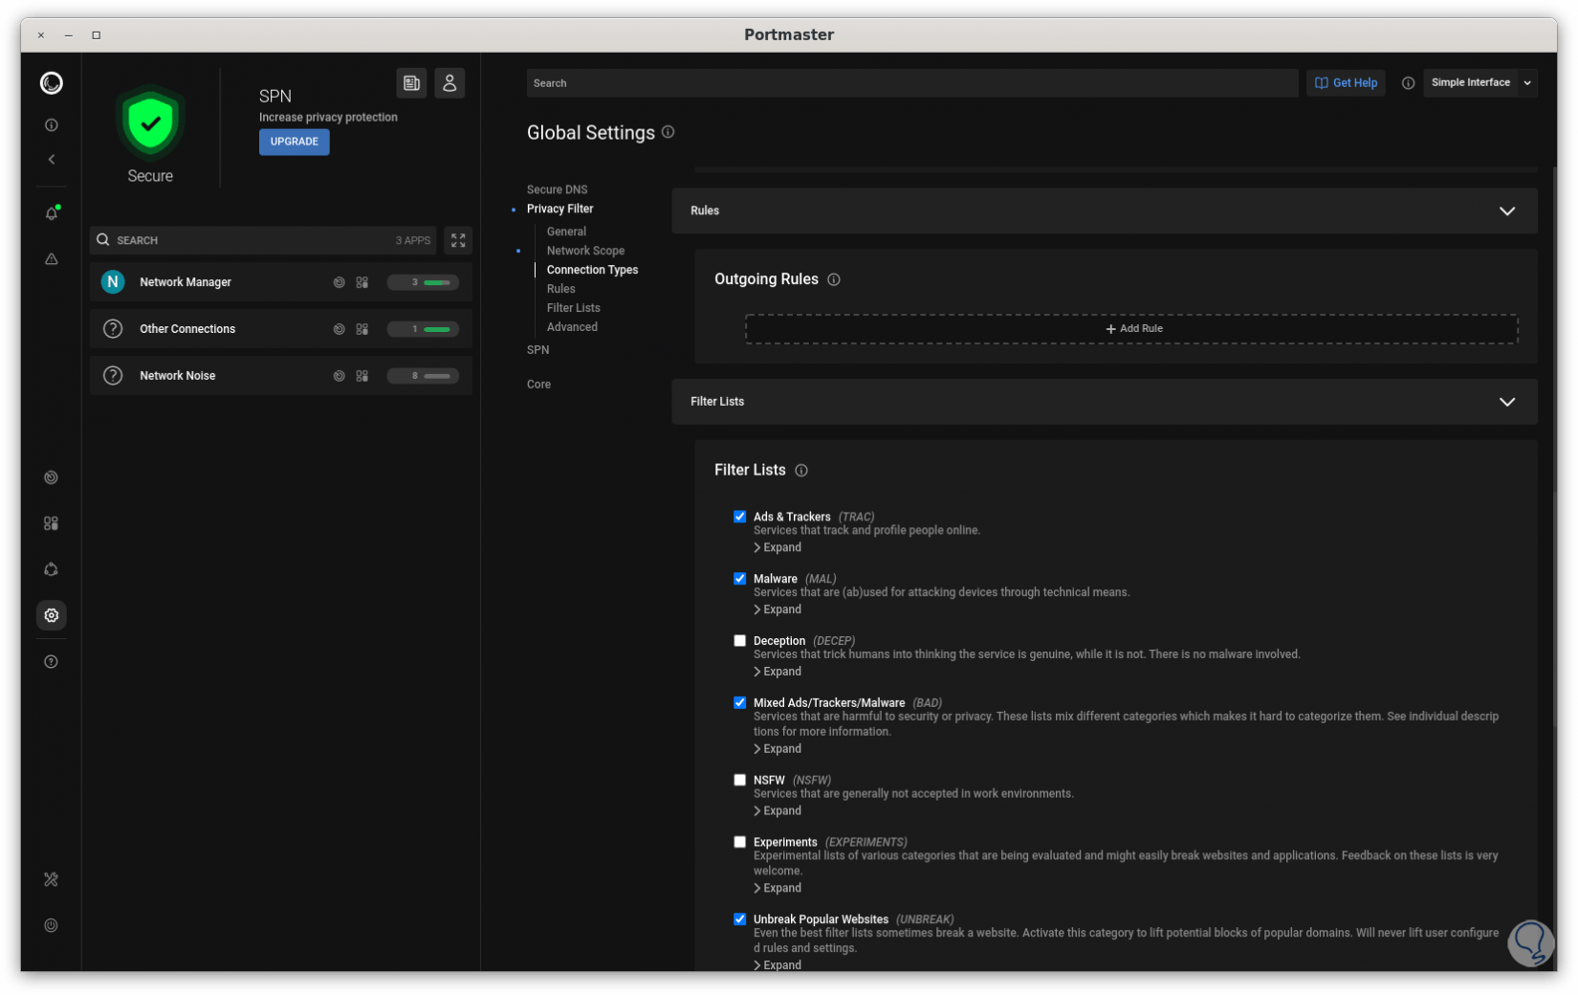The width and height of the screenshot is (1578, 995).
Task: Open Network Manager's radar activity icon
Action: point(339,282)
